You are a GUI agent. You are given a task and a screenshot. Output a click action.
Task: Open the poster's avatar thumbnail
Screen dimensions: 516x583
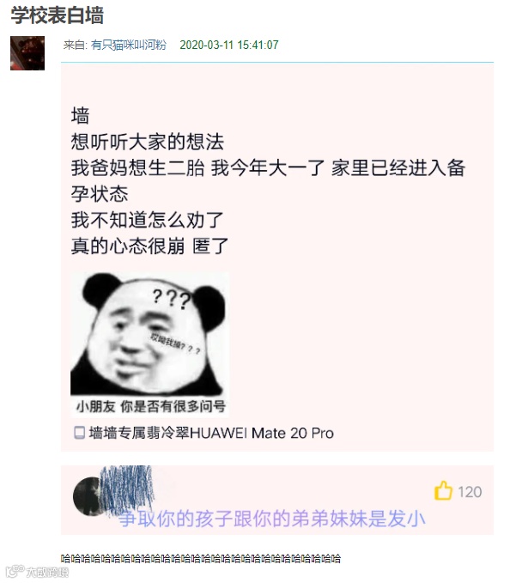27,53
